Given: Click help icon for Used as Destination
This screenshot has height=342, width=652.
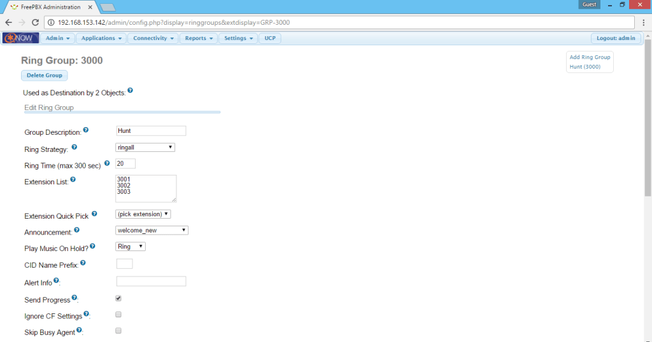Looking at the screenshot, I should [x=130, y=90].
